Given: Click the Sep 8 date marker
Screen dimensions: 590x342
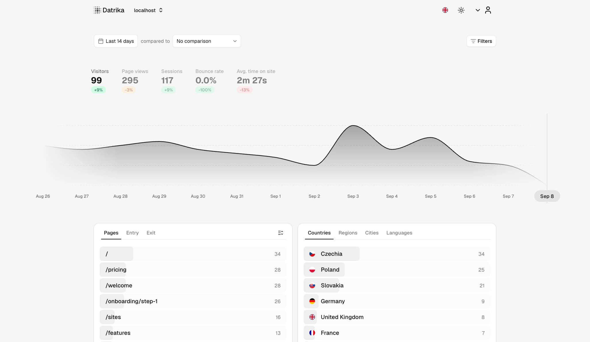Looking at the screenshot, I should (547, 196).
